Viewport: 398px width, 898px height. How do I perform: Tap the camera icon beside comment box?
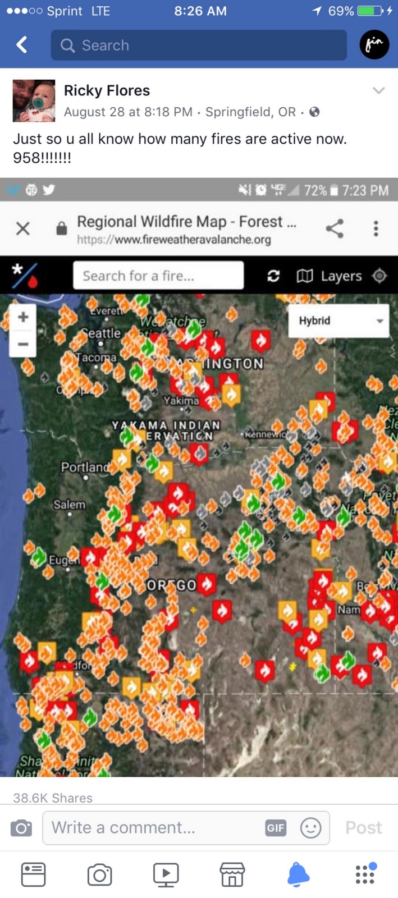pos(21,827)
